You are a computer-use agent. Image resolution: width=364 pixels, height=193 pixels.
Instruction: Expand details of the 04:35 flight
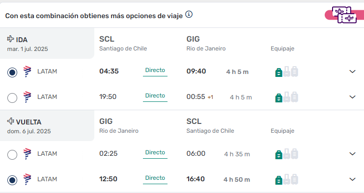tap(352, 72)
